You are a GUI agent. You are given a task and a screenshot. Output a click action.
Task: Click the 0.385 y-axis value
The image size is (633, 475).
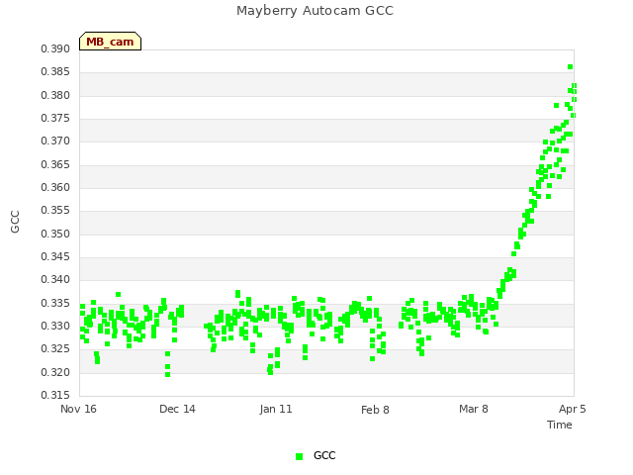tap(55, 72)
